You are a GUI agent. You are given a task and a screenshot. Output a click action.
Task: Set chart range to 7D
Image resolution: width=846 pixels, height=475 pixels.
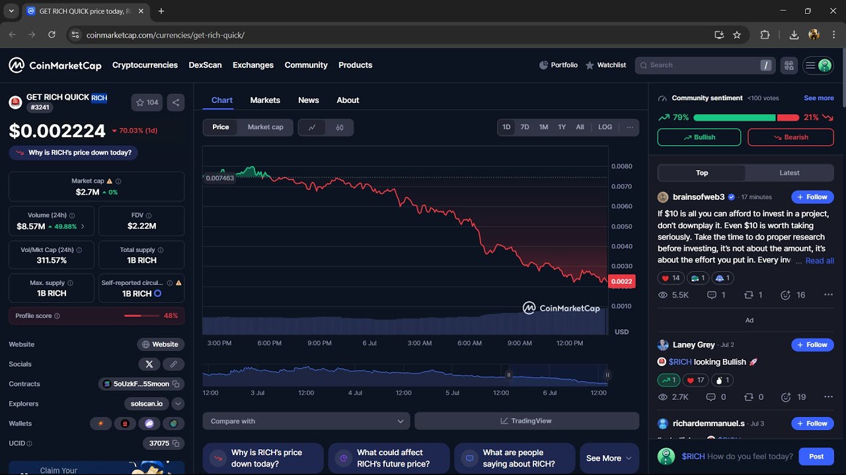(525, 127)
